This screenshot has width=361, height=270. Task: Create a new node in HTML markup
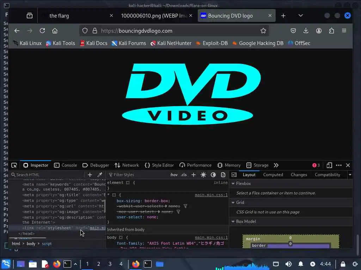coord(90,175)
